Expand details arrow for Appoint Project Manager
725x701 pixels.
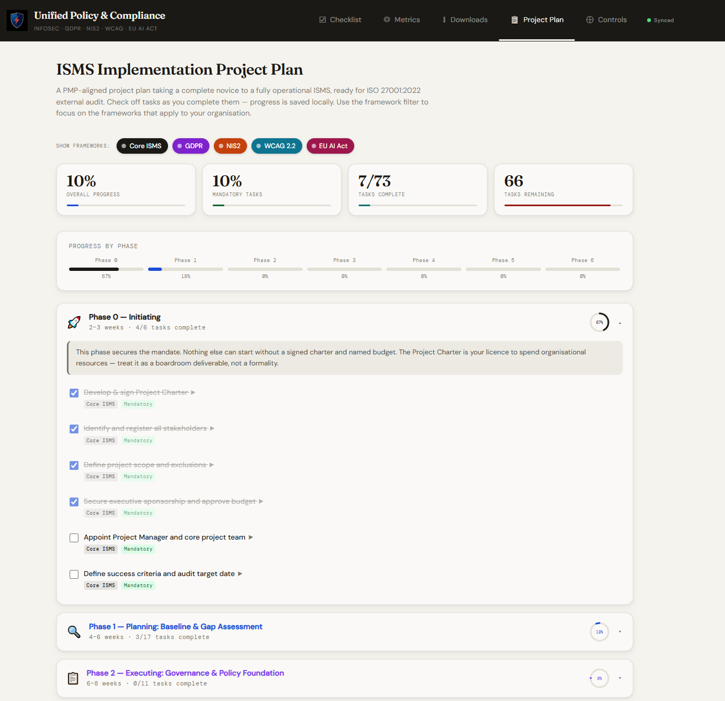251,537
